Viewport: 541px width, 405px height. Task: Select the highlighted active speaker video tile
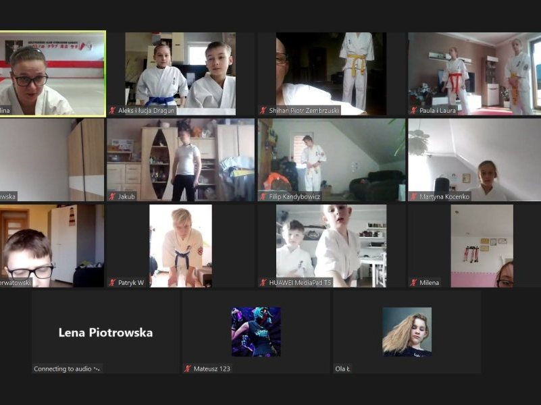tap(53, 74)
